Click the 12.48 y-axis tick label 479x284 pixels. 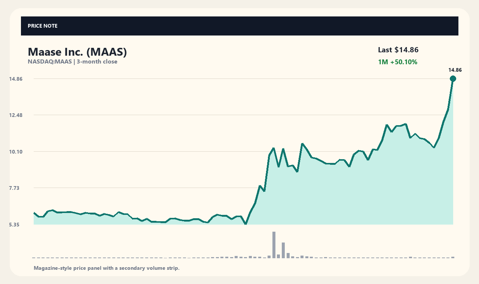click(x=16, y=115)
